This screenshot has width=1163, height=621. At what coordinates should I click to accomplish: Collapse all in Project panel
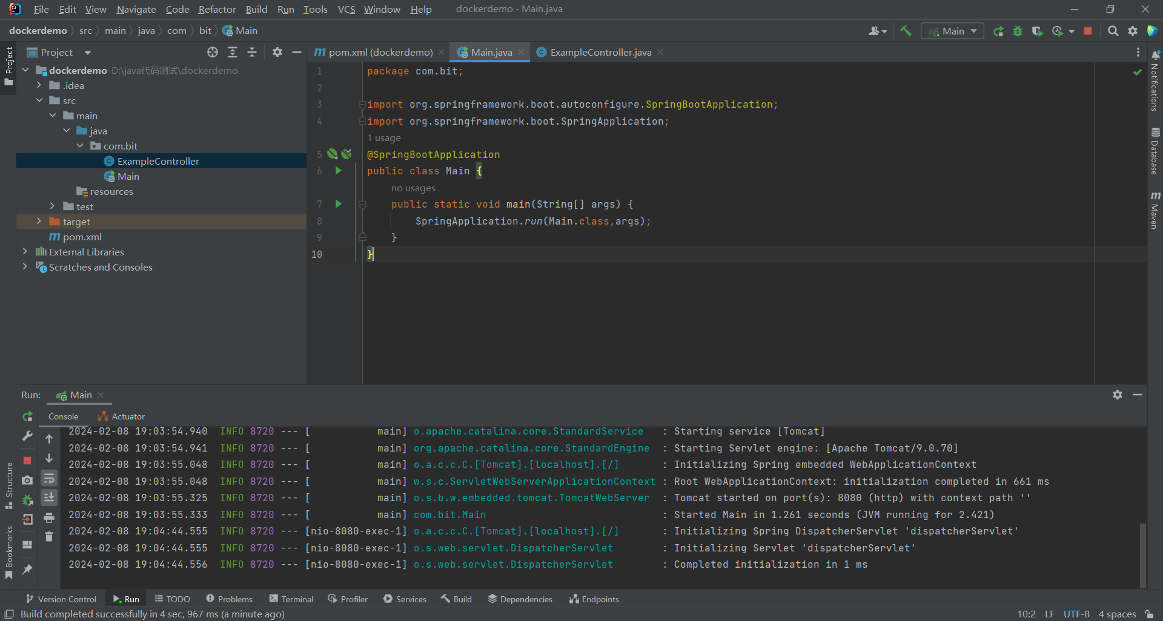pyautogui.click(x=252, y=53)
